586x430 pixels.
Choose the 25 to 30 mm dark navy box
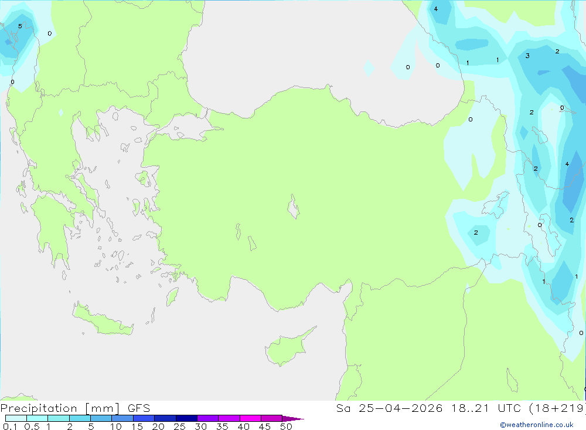[186, 418]
